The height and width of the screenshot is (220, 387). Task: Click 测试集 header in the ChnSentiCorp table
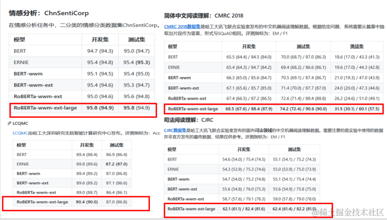pyautogui.click(x=137, y=40)
